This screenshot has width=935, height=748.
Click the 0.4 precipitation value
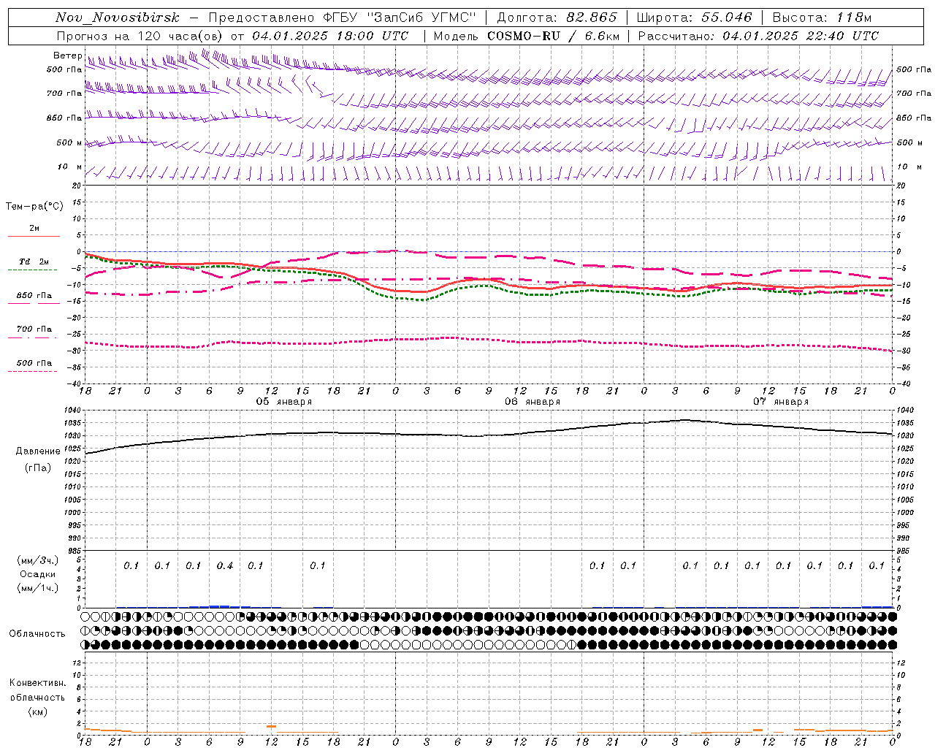225,566
